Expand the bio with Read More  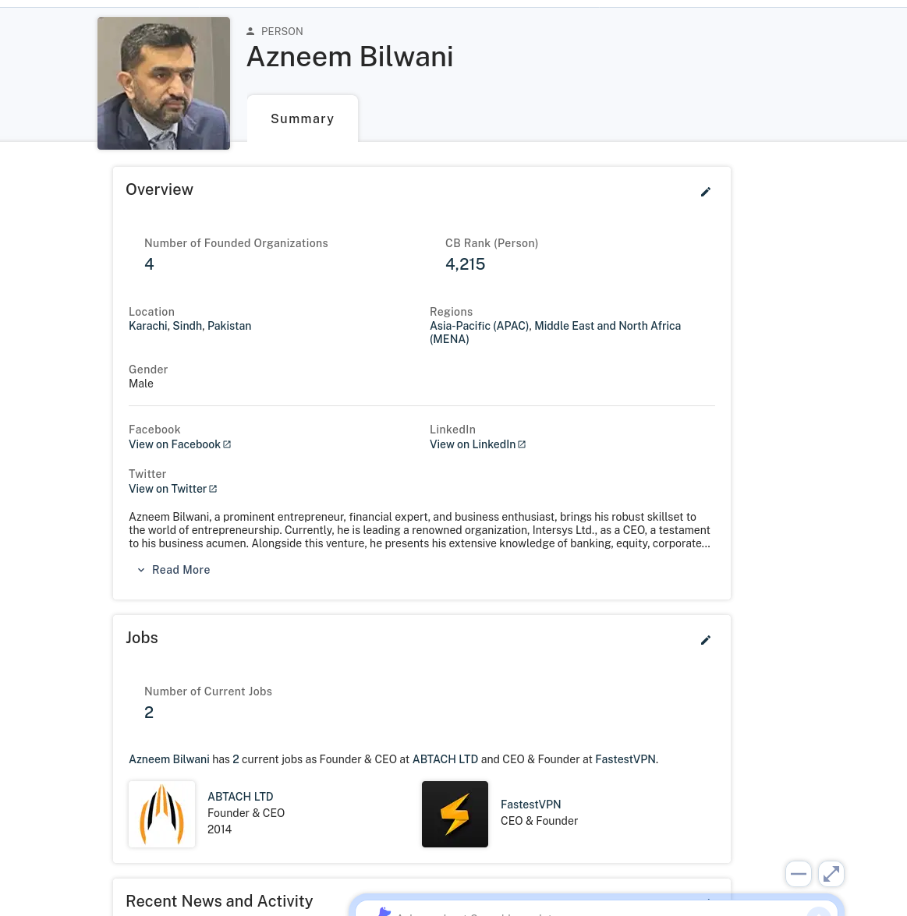click(174, 570)
